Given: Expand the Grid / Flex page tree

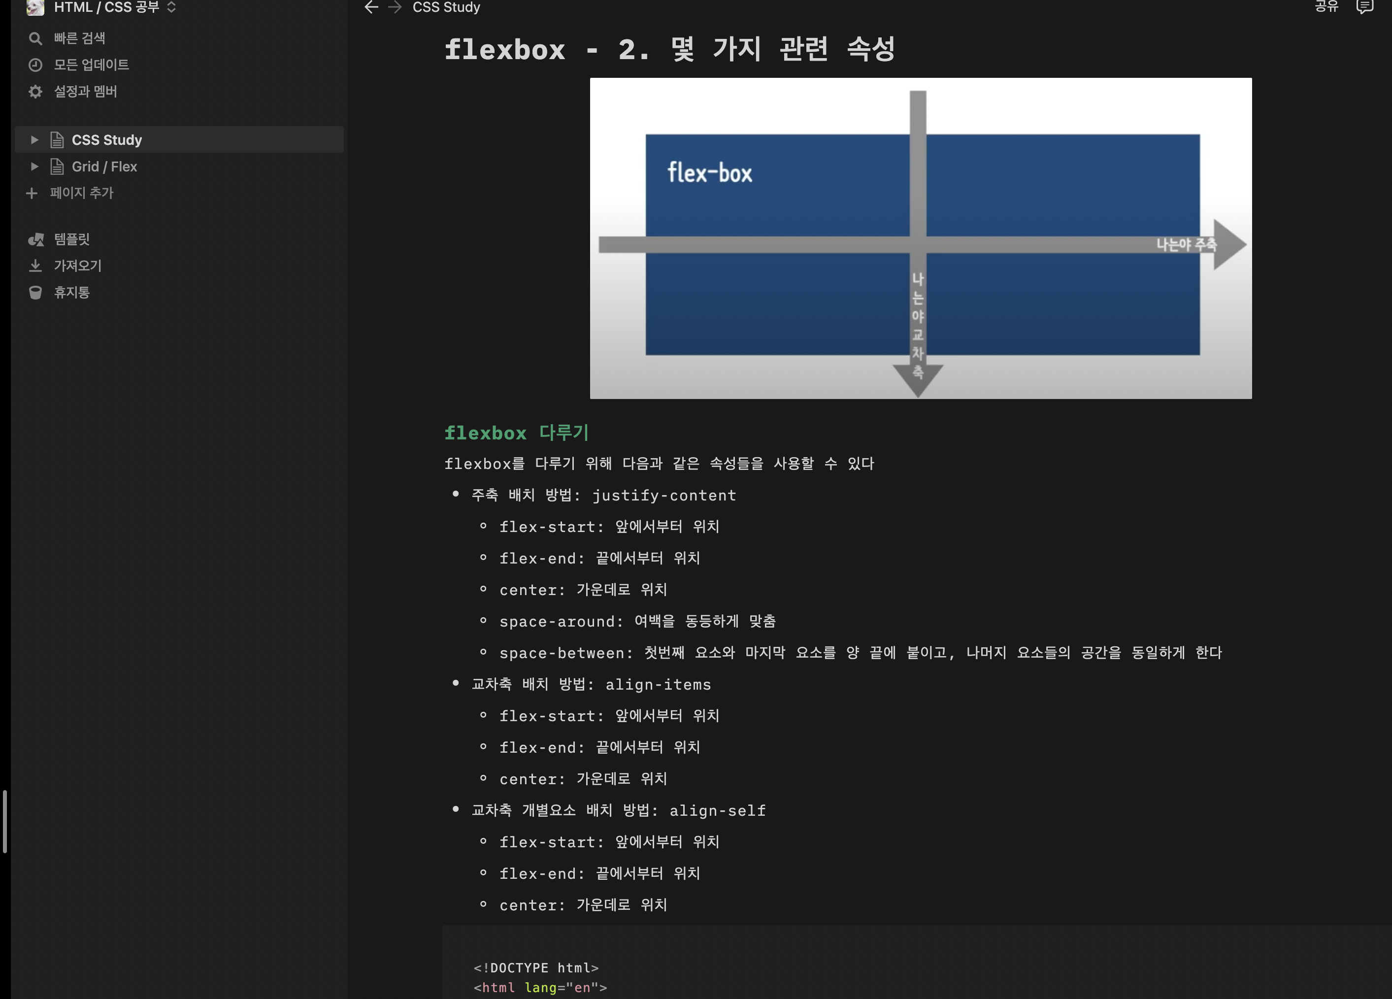Looking at the screenshot, I should click(34, 166).
